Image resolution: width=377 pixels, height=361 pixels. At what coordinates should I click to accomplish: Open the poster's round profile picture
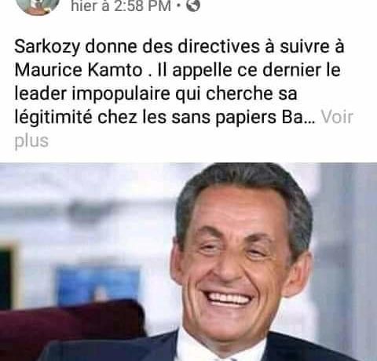[38, 6]
